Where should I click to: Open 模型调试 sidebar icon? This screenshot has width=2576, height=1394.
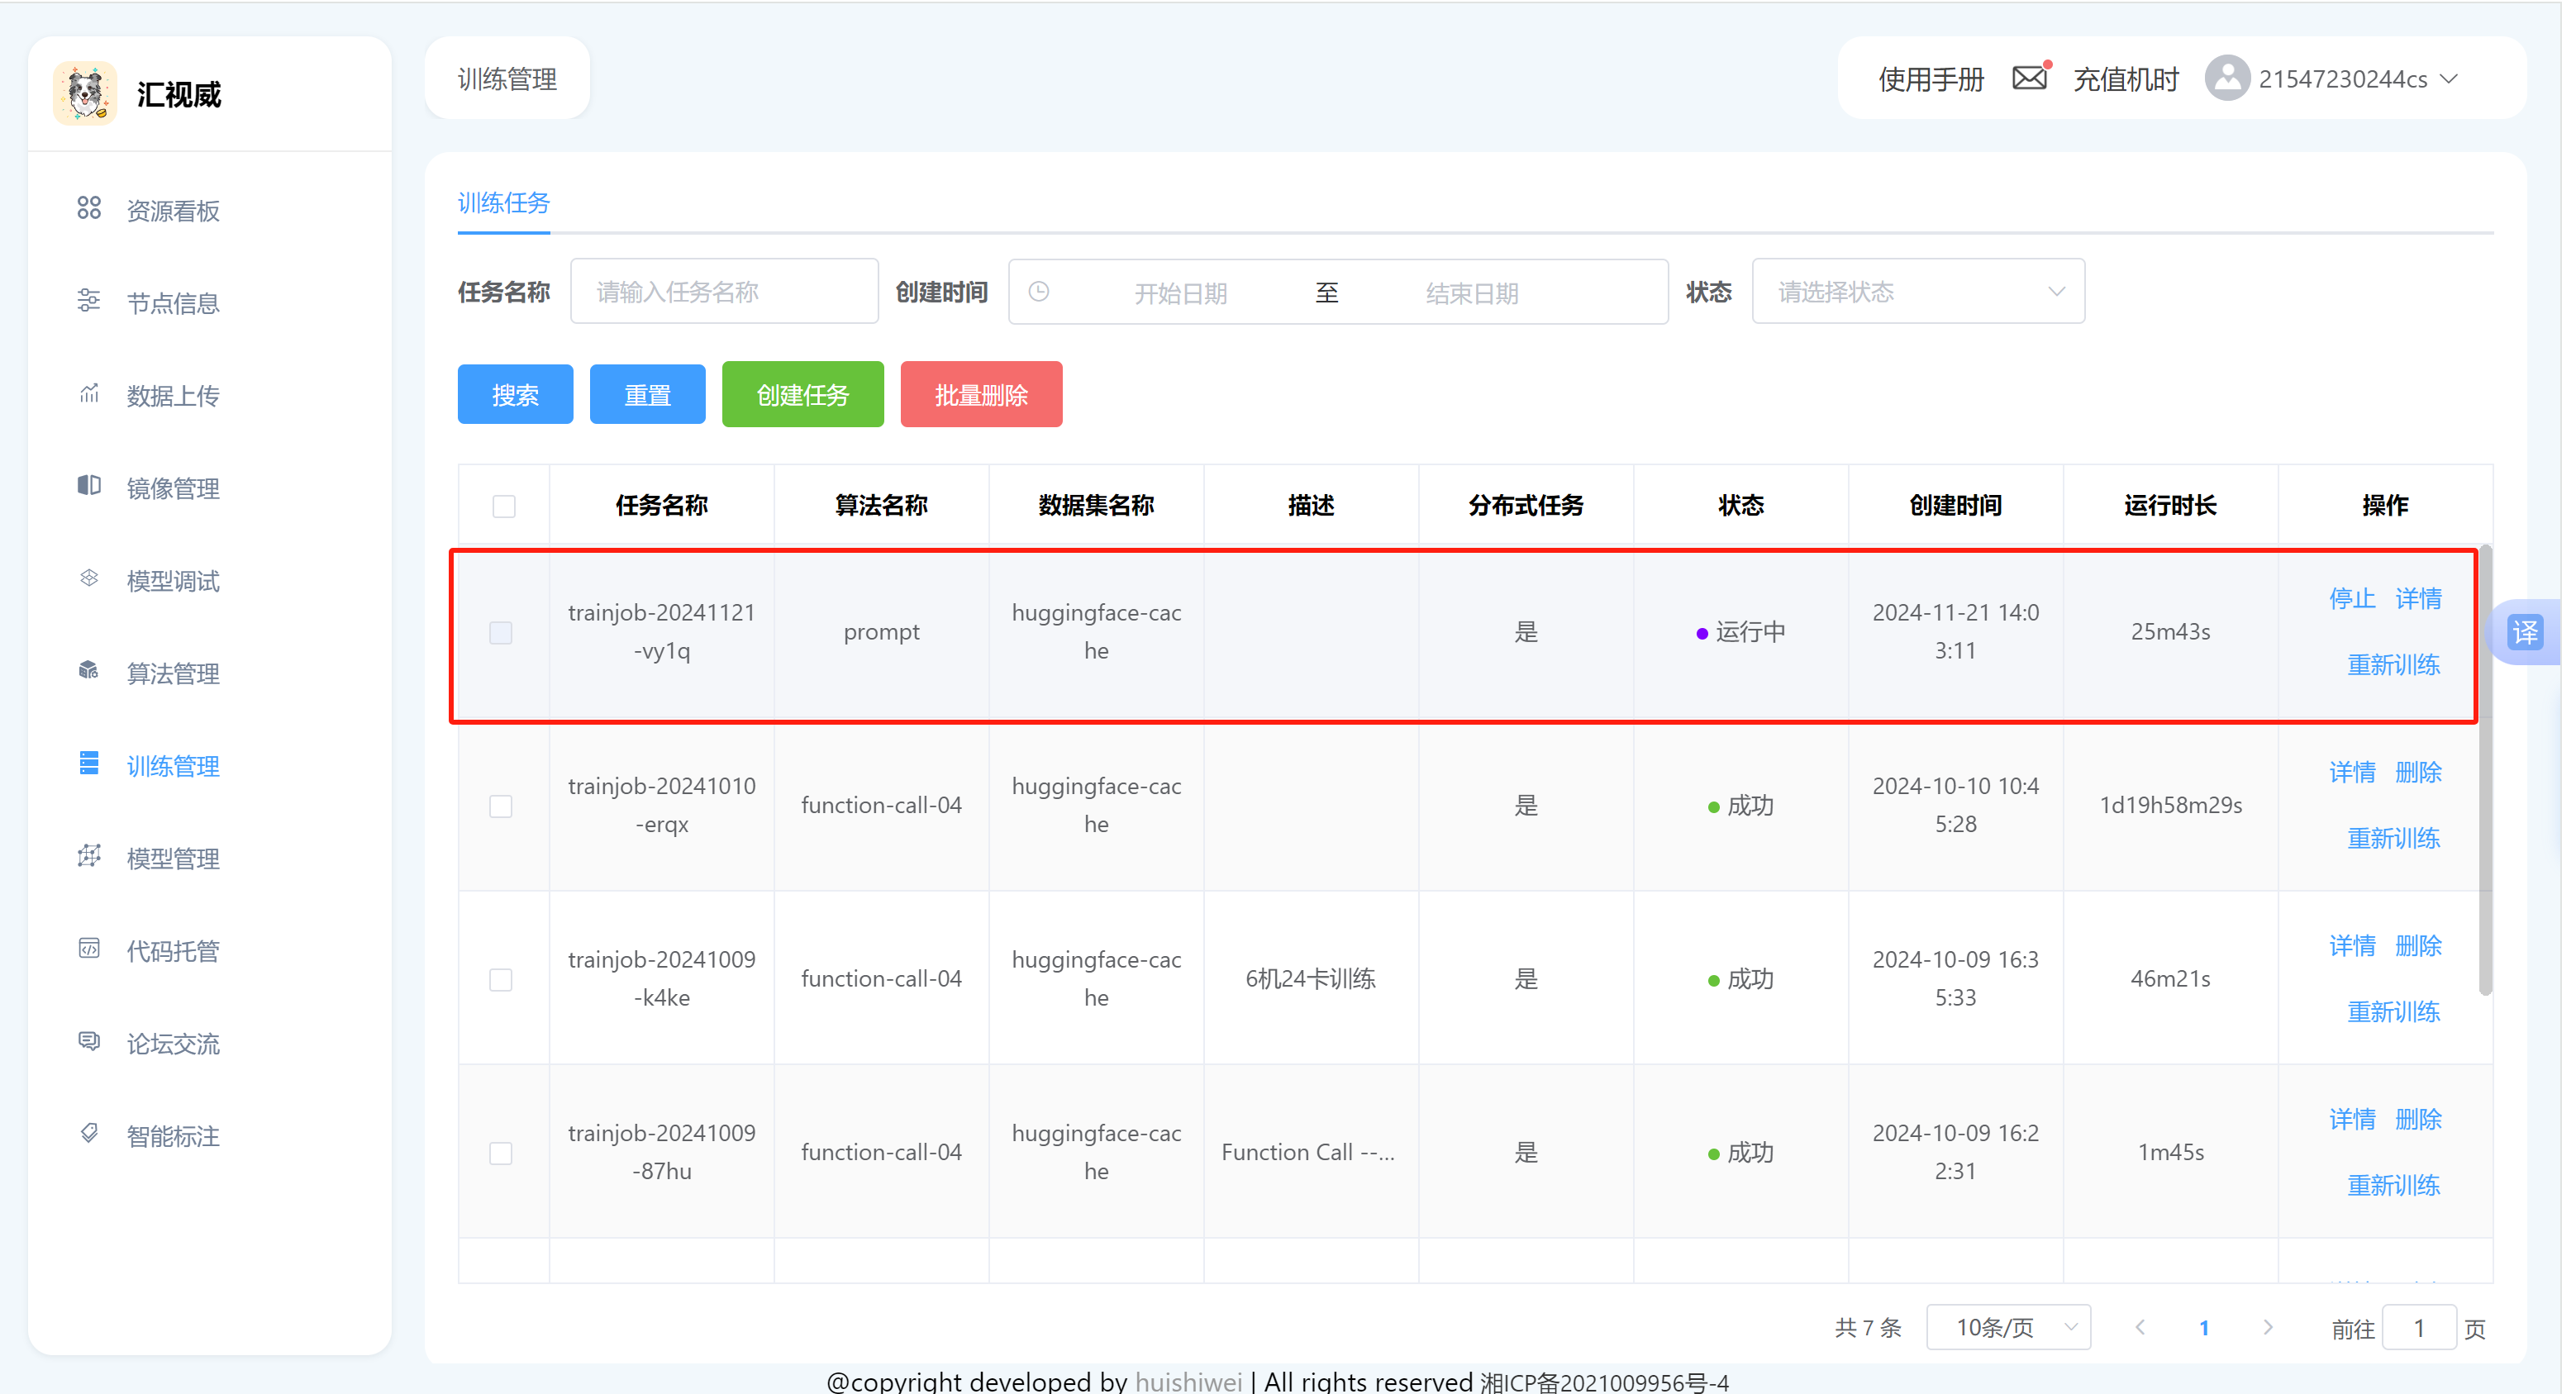[89, 578]
